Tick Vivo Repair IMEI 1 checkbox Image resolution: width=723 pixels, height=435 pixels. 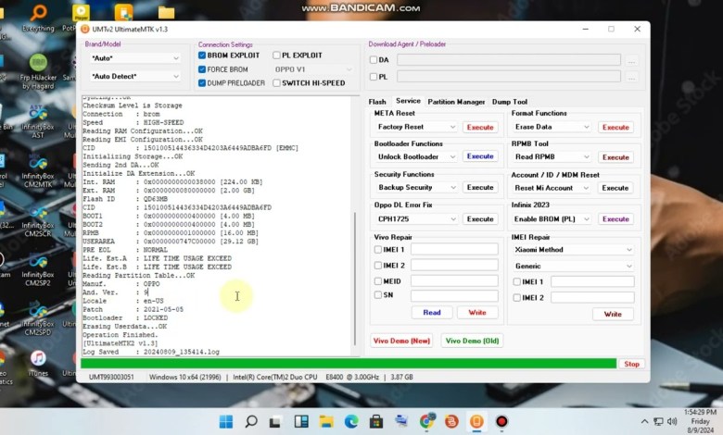(x=378, y=250)
